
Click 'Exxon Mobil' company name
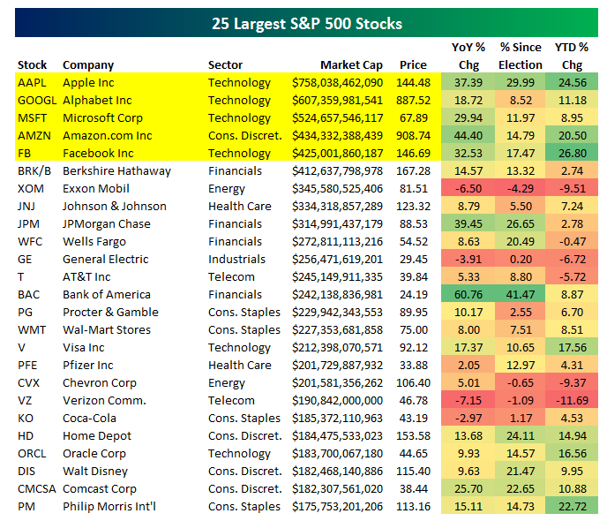click(96, 189)
